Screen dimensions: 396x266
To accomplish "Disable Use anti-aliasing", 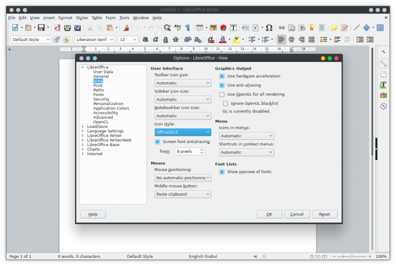I will [x=222, y=85].
